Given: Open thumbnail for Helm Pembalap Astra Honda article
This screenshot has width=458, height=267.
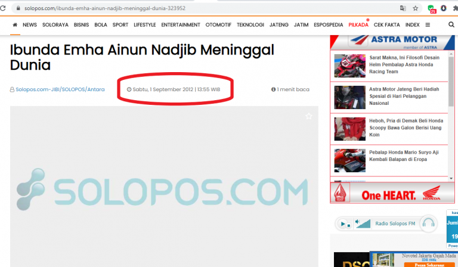Looking at the screenshot, I should point(349,66).
